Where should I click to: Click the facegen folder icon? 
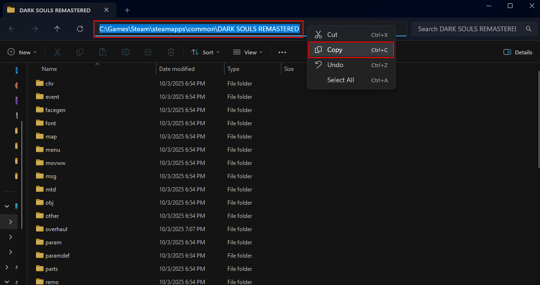(40, 110)
